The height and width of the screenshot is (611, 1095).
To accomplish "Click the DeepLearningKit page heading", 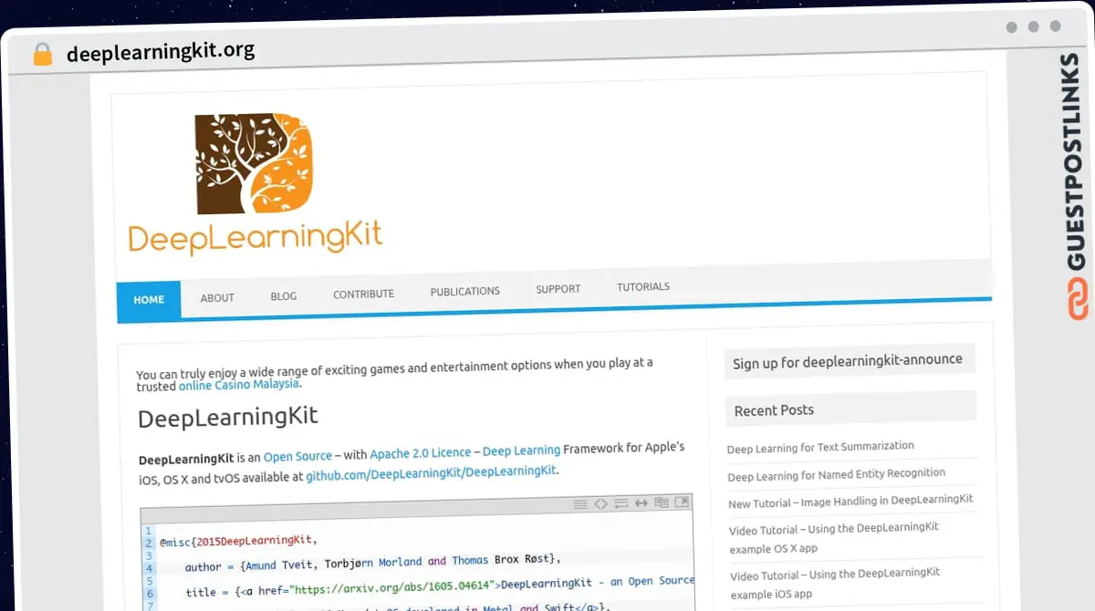I will click(x=228, y=418).
